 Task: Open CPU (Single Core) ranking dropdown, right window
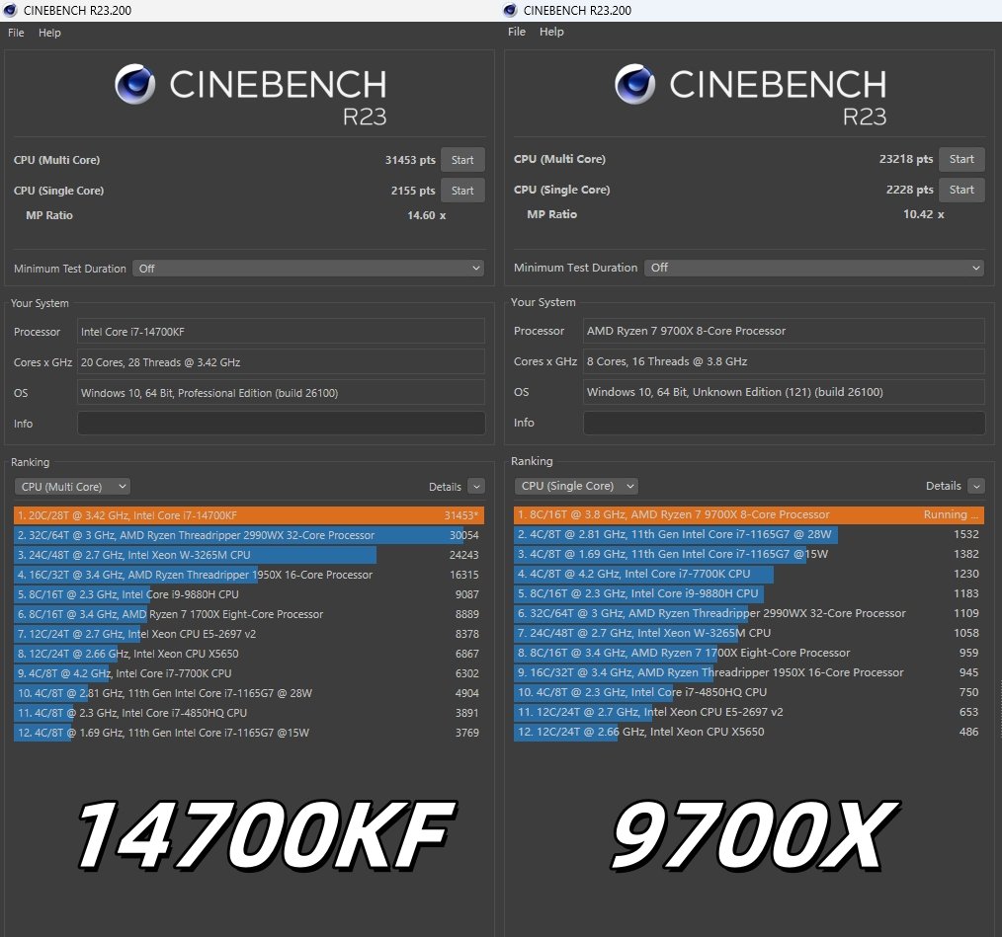(576, 486)
